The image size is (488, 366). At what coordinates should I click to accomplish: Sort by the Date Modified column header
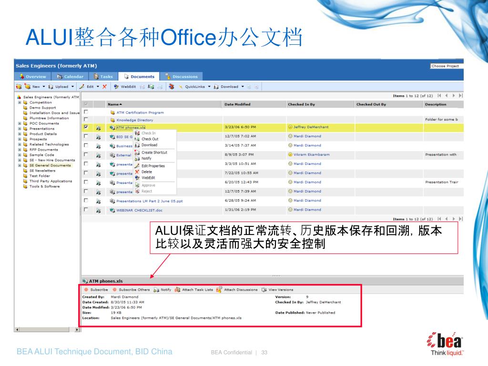[237, 104]
